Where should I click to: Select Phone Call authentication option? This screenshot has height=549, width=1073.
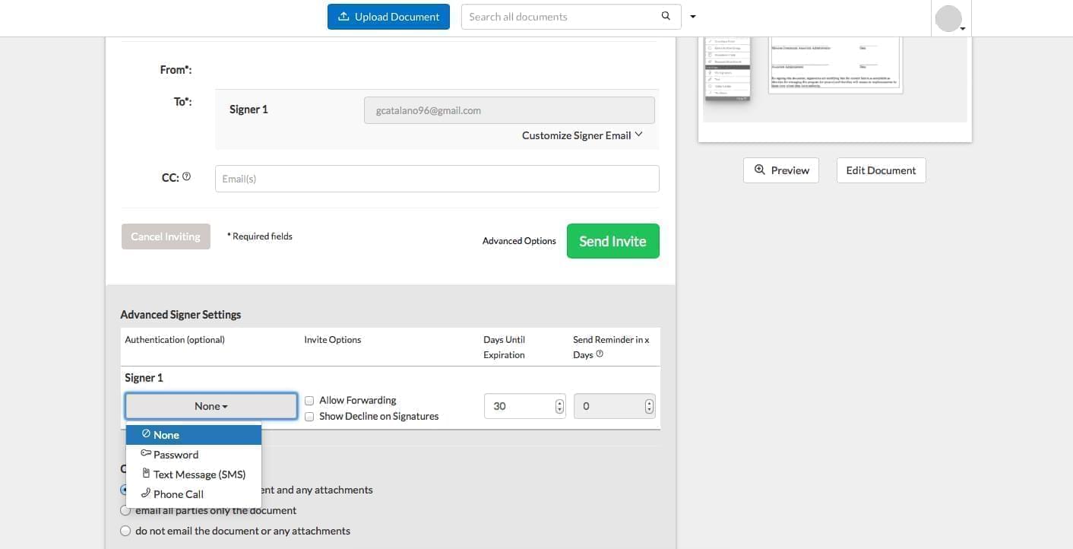[x=194, y=494]
